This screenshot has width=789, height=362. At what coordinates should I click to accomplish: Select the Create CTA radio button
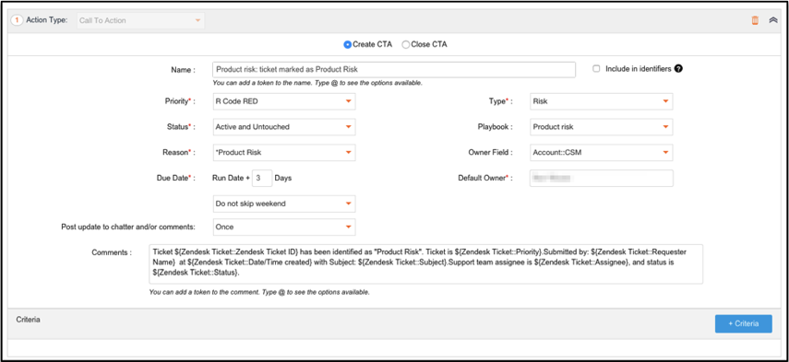pos(347,44)
